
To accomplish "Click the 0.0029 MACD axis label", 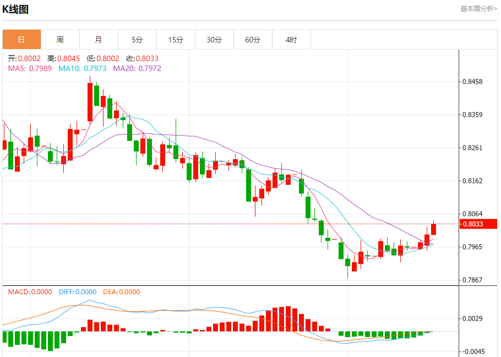I will pyautogui.click(x=472, y=318).
